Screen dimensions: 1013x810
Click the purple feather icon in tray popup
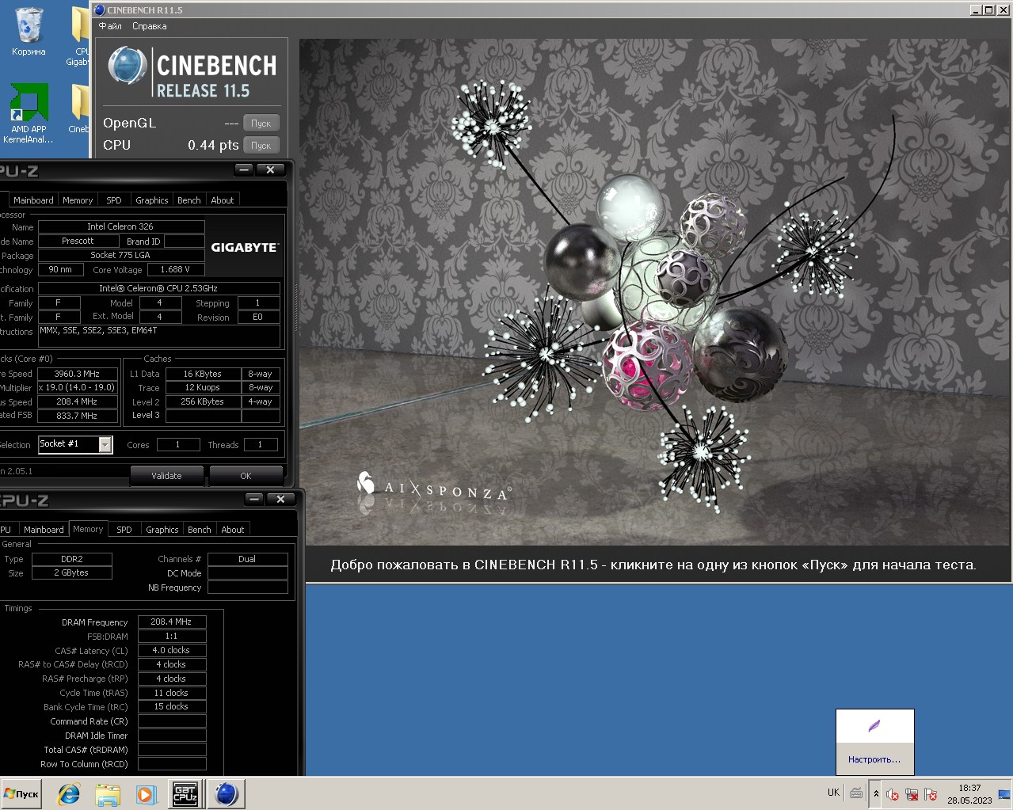tap(874, 726)
